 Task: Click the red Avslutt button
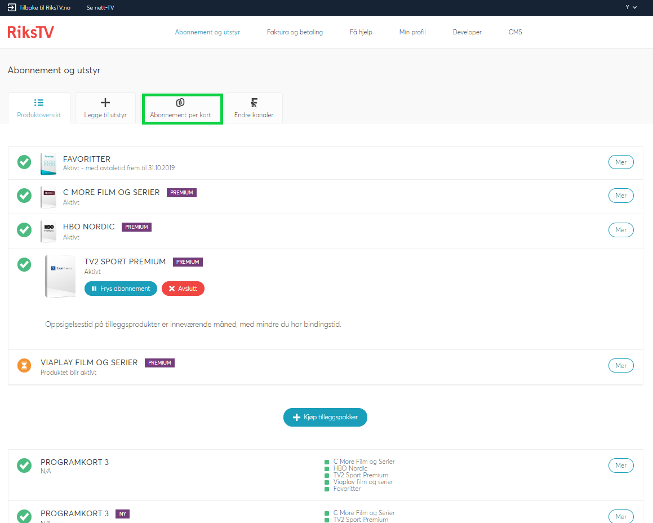click(x=183, y=289)
